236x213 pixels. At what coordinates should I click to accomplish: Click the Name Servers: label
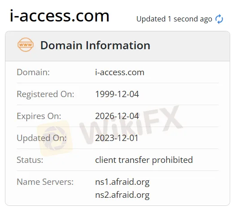(x=45, y=182)
